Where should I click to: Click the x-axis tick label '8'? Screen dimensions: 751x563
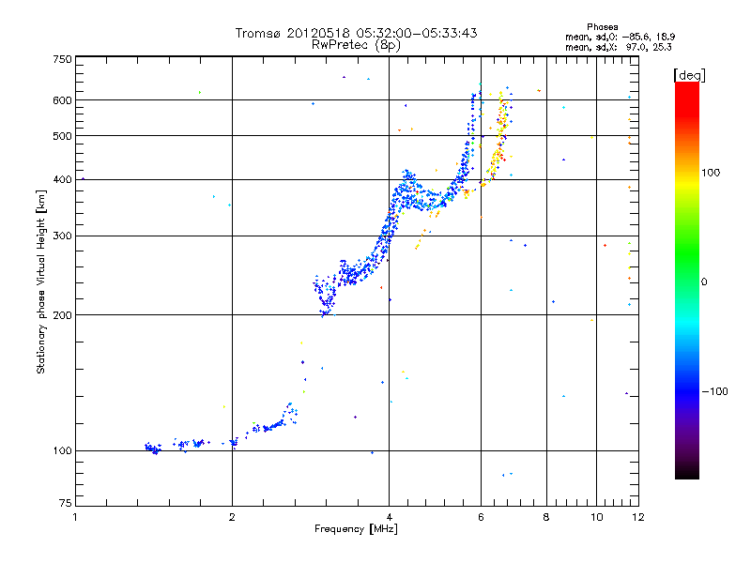[x=546, y=517]
